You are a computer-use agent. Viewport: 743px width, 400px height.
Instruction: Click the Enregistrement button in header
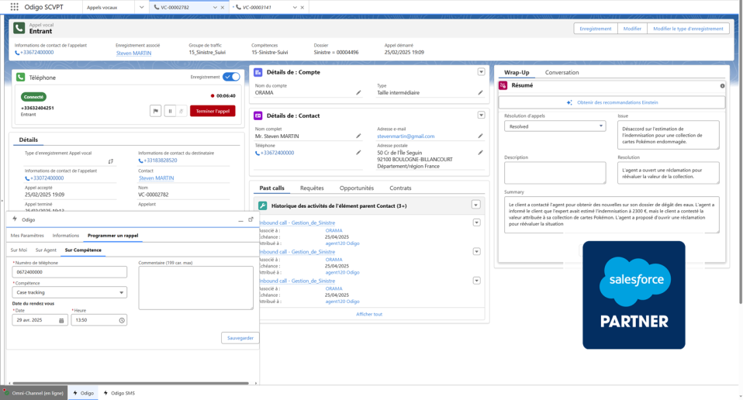click(596, 29)
